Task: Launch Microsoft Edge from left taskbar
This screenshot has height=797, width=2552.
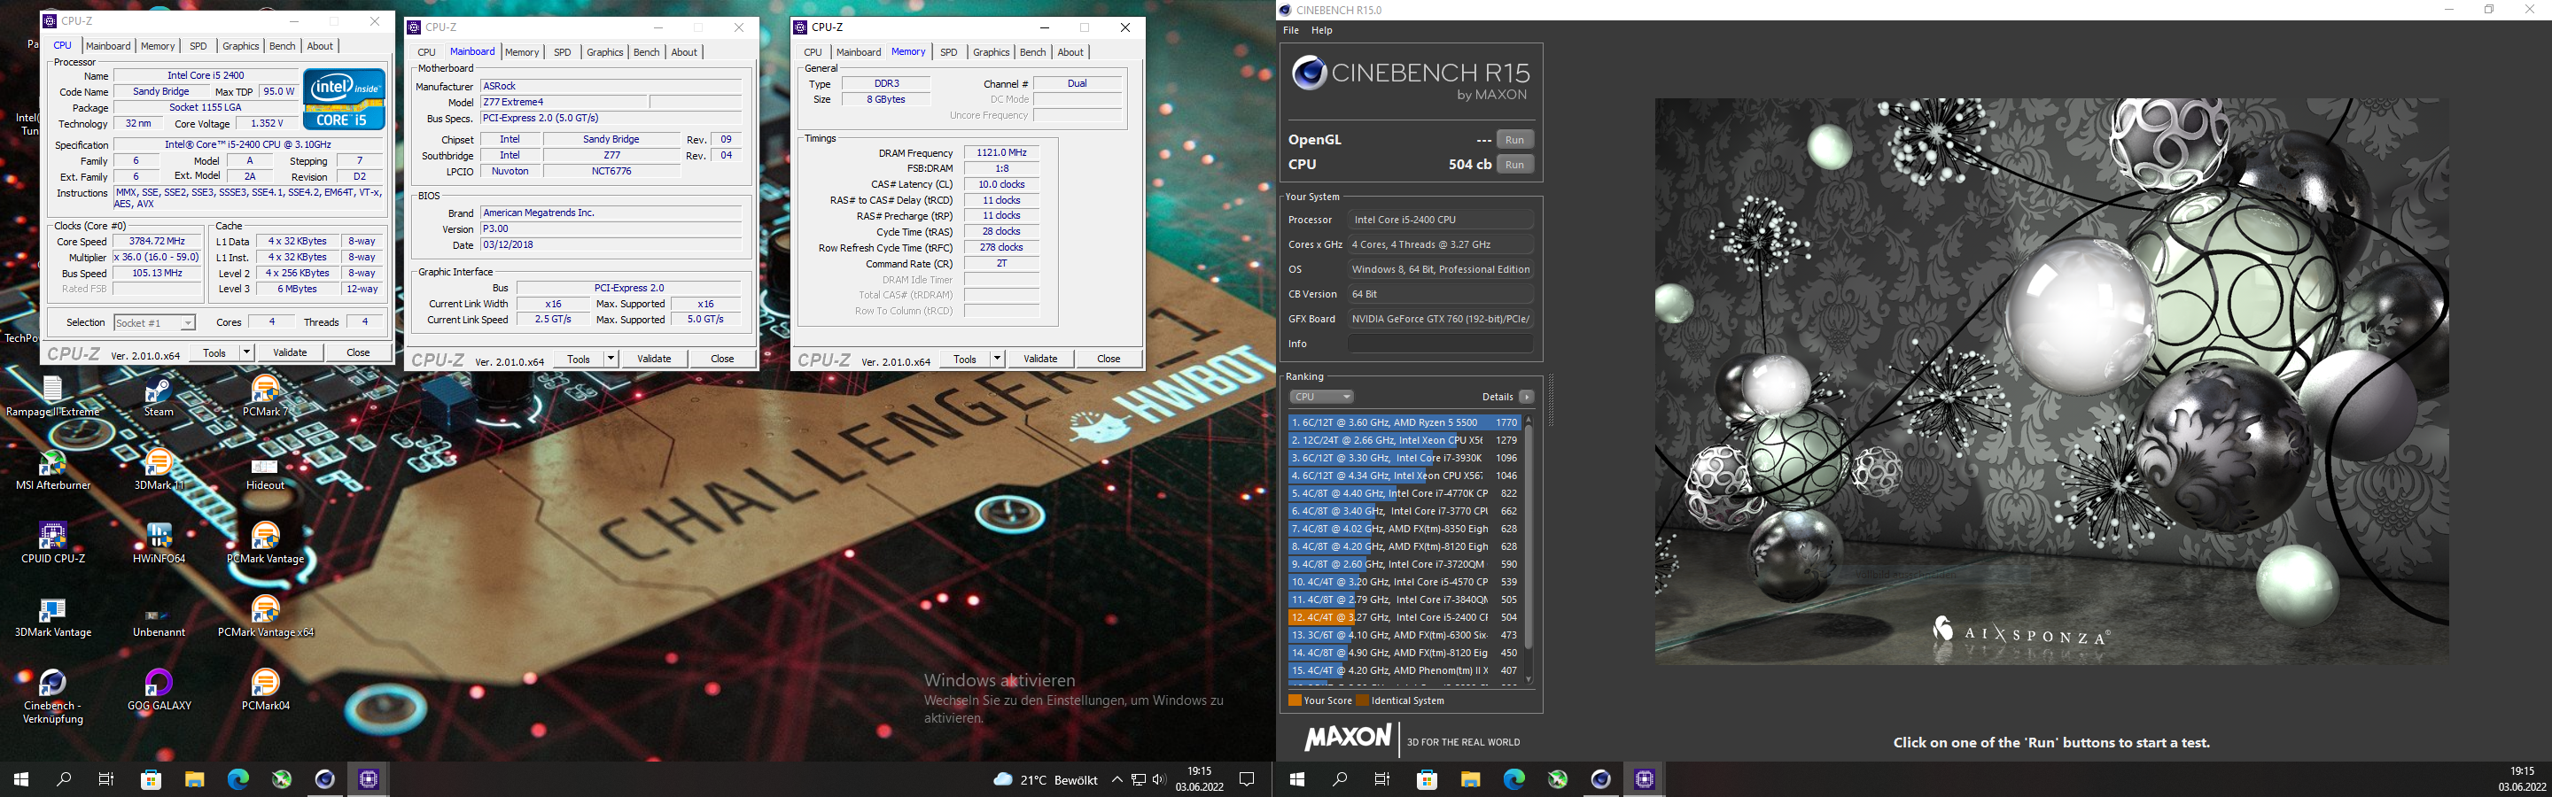Action: click(237, 779)
